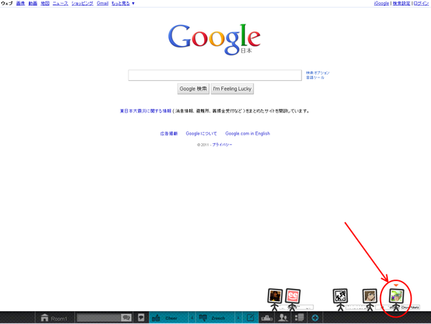
Task: Open ショッピング in top navigation
Action: pyautogui.click(x=82, y=4)
